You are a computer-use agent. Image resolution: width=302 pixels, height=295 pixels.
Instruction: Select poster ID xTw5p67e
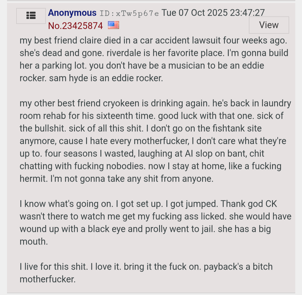pyautogui.click(x=129, y=13)
